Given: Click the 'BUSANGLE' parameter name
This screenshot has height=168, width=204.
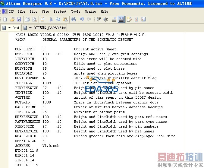Looking at the screenshot, I should [x=24, y=73].
